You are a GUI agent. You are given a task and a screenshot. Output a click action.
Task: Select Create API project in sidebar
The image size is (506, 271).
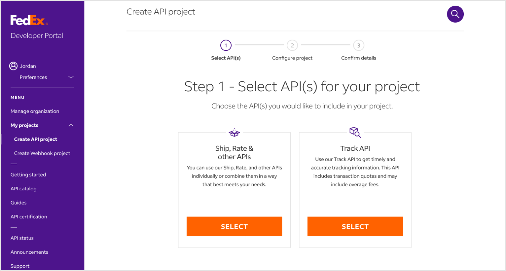tap(35, 139)
